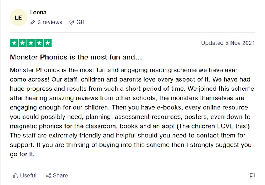Select the '3 reviews' count text
Image resolution: width=265 pixels, height=185 pixels.
[x=50, y=22]
